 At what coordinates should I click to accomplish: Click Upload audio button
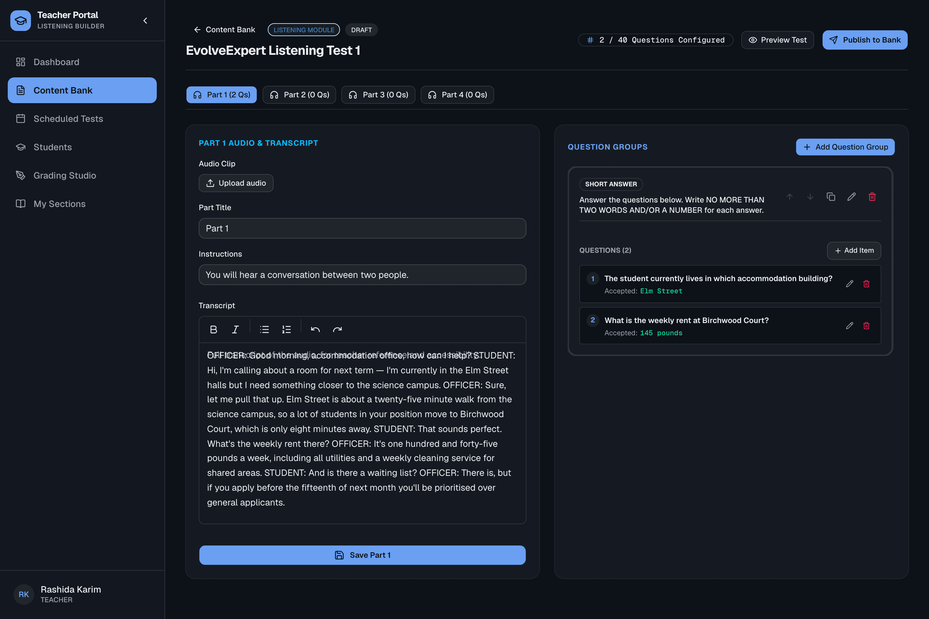coord(236,183)
